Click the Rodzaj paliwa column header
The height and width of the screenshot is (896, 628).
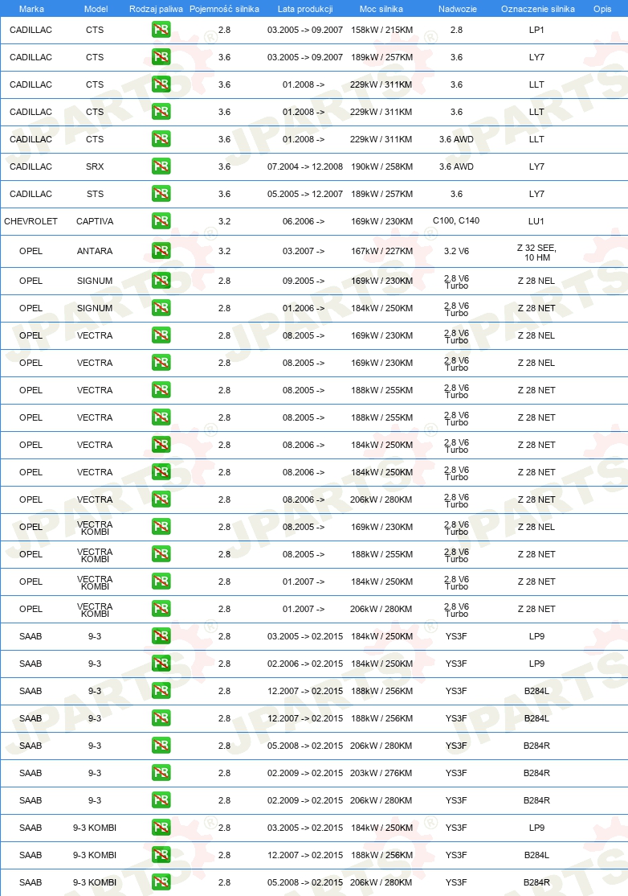(x=156, y=9)
